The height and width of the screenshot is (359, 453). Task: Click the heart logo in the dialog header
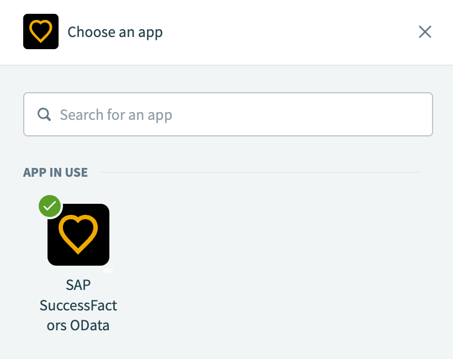[40, 31]
